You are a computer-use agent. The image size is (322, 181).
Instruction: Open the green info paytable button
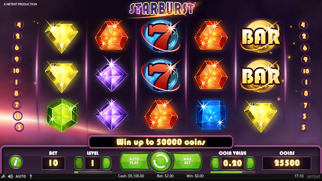pyautogui.click(x=16, y=162)
